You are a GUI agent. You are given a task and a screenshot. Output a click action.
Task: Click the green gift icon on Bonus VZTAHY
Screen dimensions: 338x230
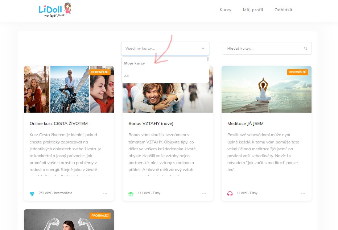[x=131, y=193]
